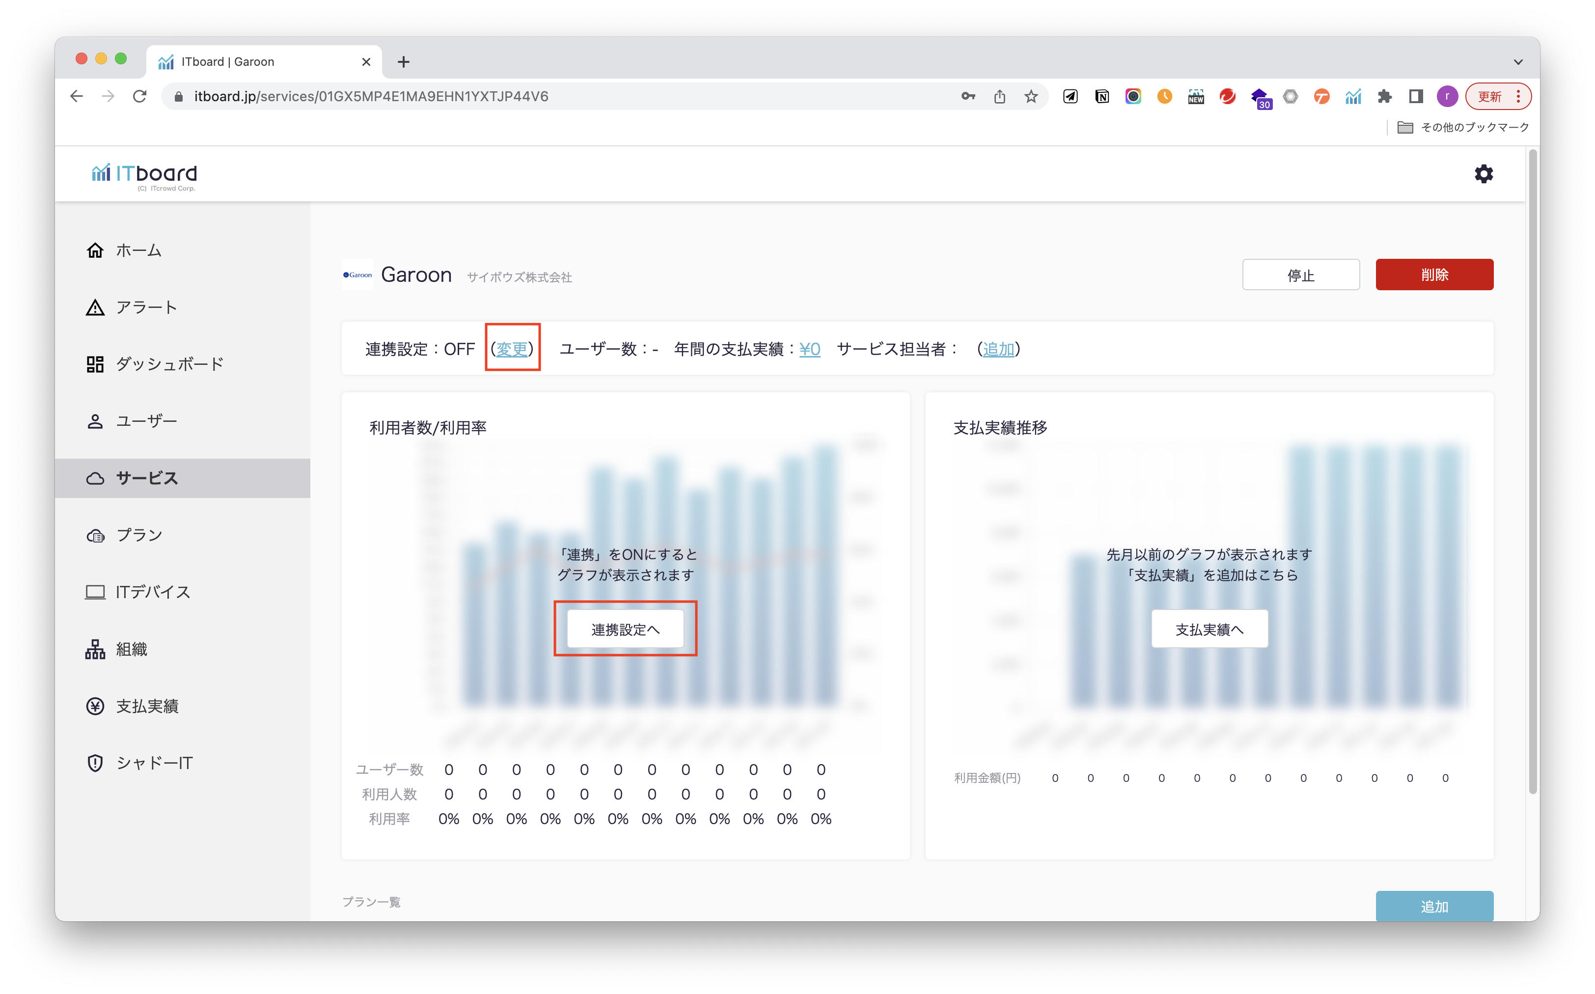This screenshot has height=994, width=1595.
Task: Open the settings gear icon
Action: tap(1483, 174)
